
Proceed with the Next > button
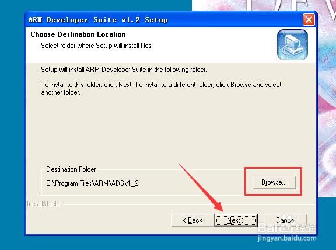click(x=236, y=220)
